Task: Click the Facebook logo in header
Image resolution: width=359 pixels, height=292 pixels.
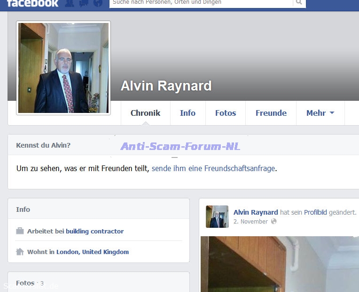Action: click(x=33, y=3)
